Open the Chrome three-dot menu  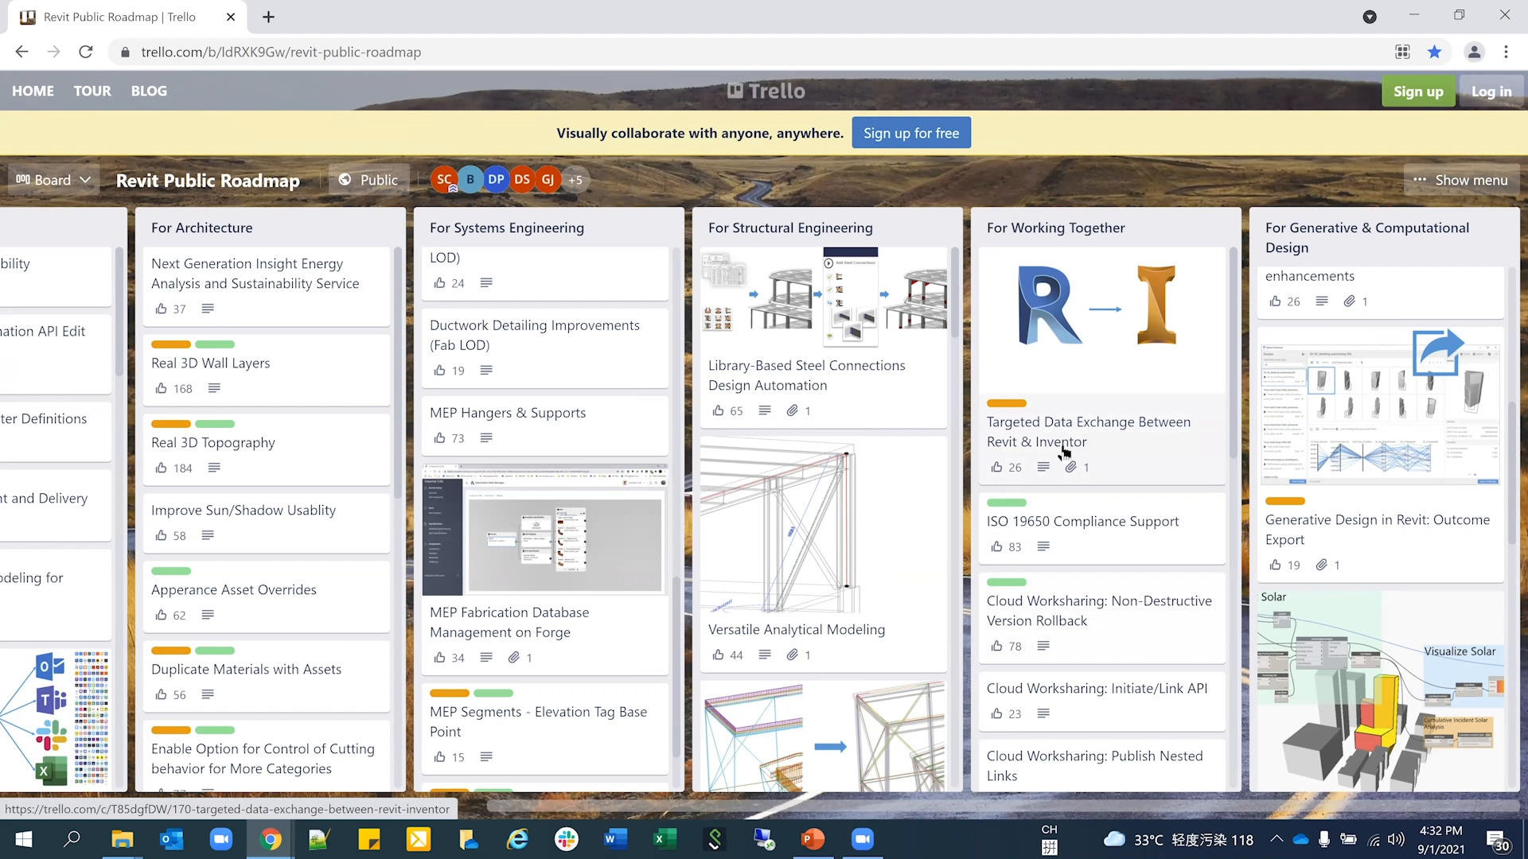[1506, 52]
